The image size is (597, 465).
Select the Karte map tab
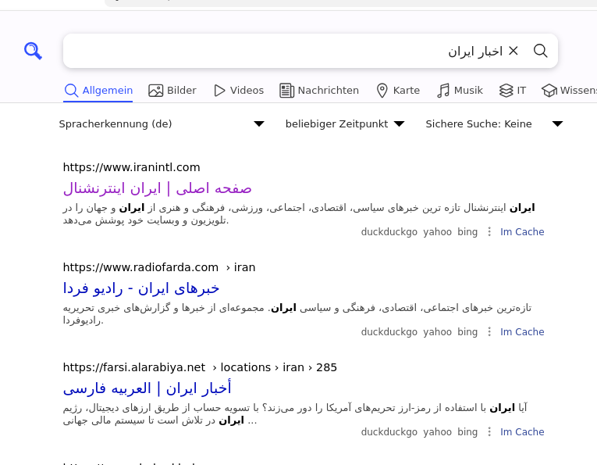tap(398, 91)
